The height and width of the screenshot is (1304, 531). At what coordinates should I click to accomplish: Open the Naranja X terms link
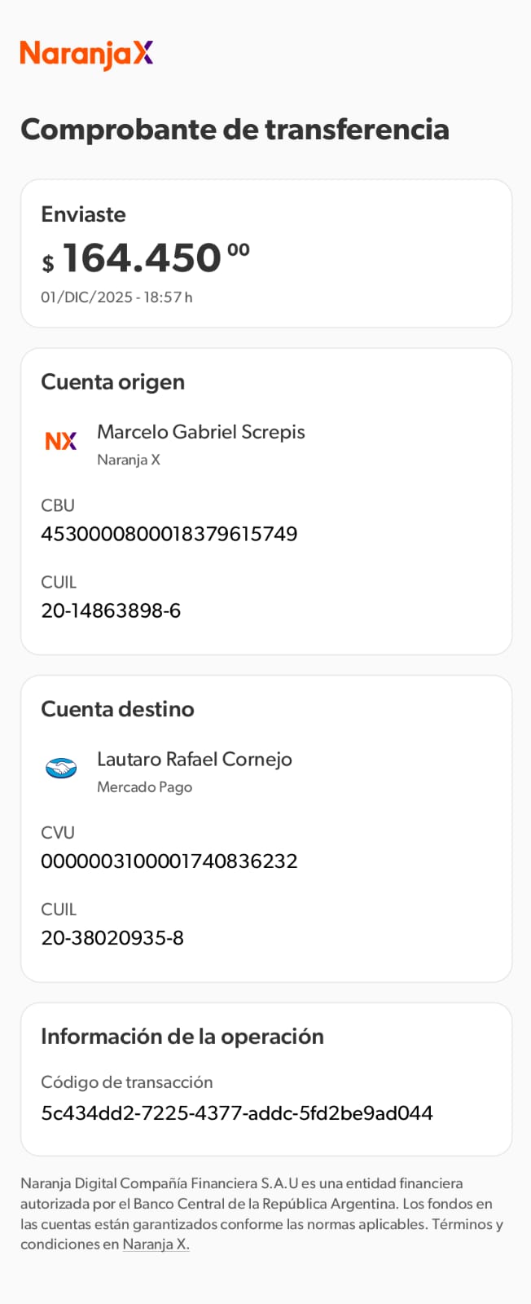coord(156,1245)
